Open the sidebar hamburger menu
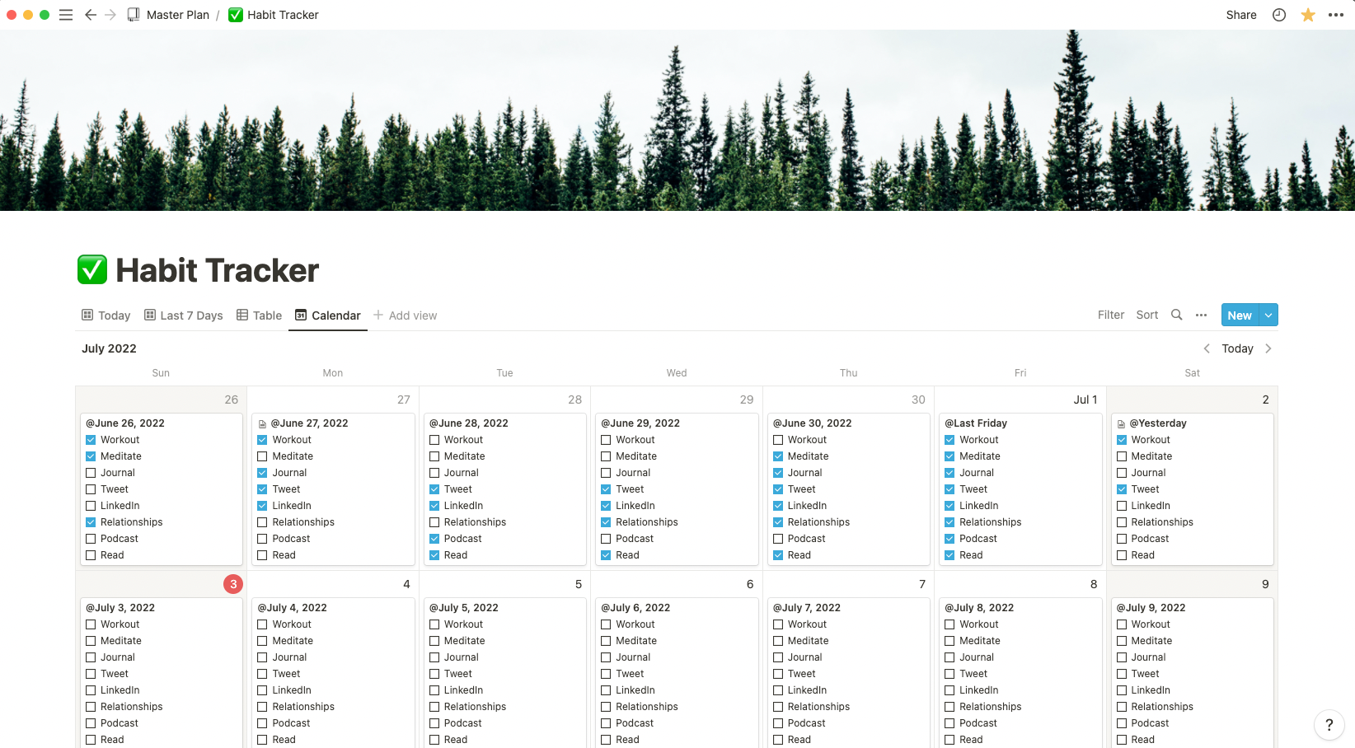The image size is (1355, 748). point(66,15)
